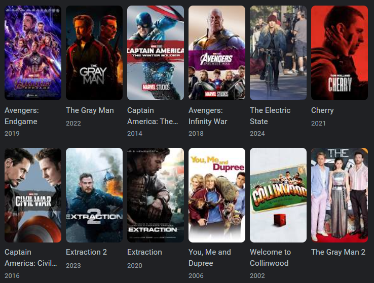Click the 'Cherry' title text

322,110
